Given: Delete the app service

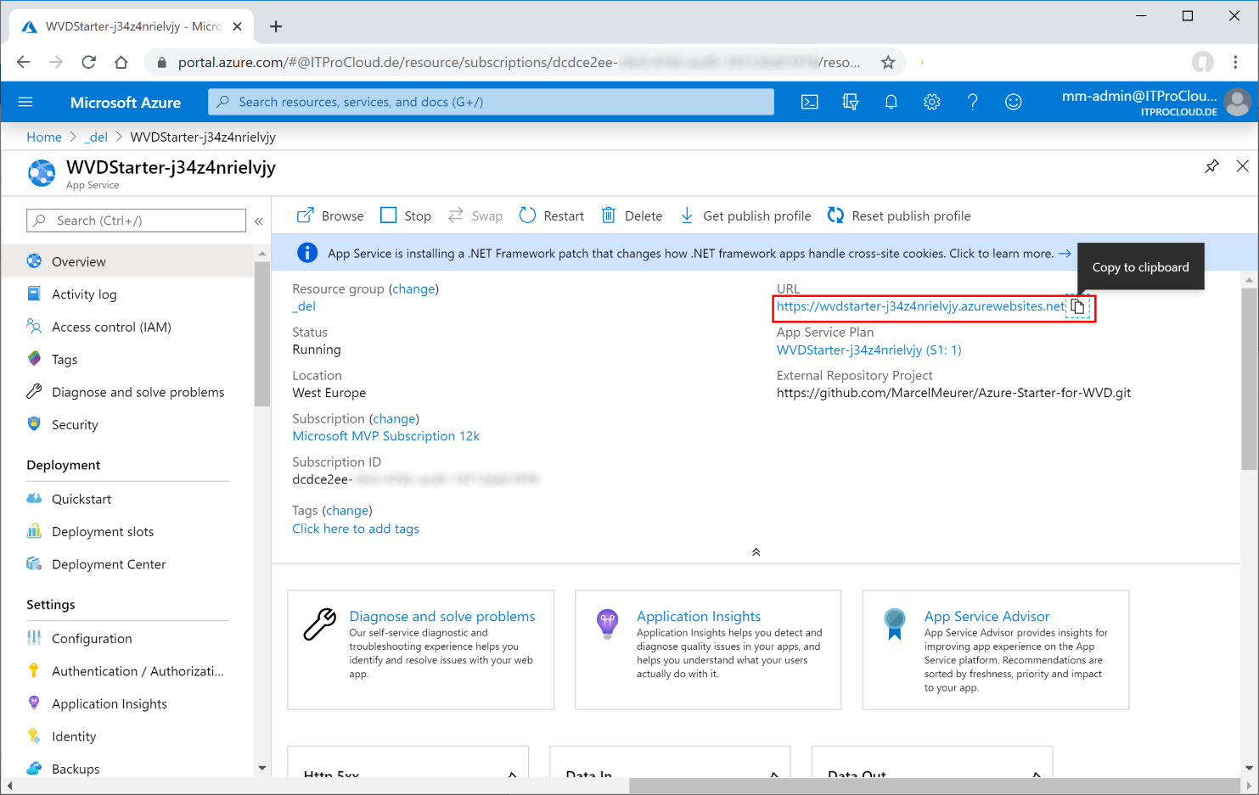Looking at the screenshot, I should pos(632,216).
